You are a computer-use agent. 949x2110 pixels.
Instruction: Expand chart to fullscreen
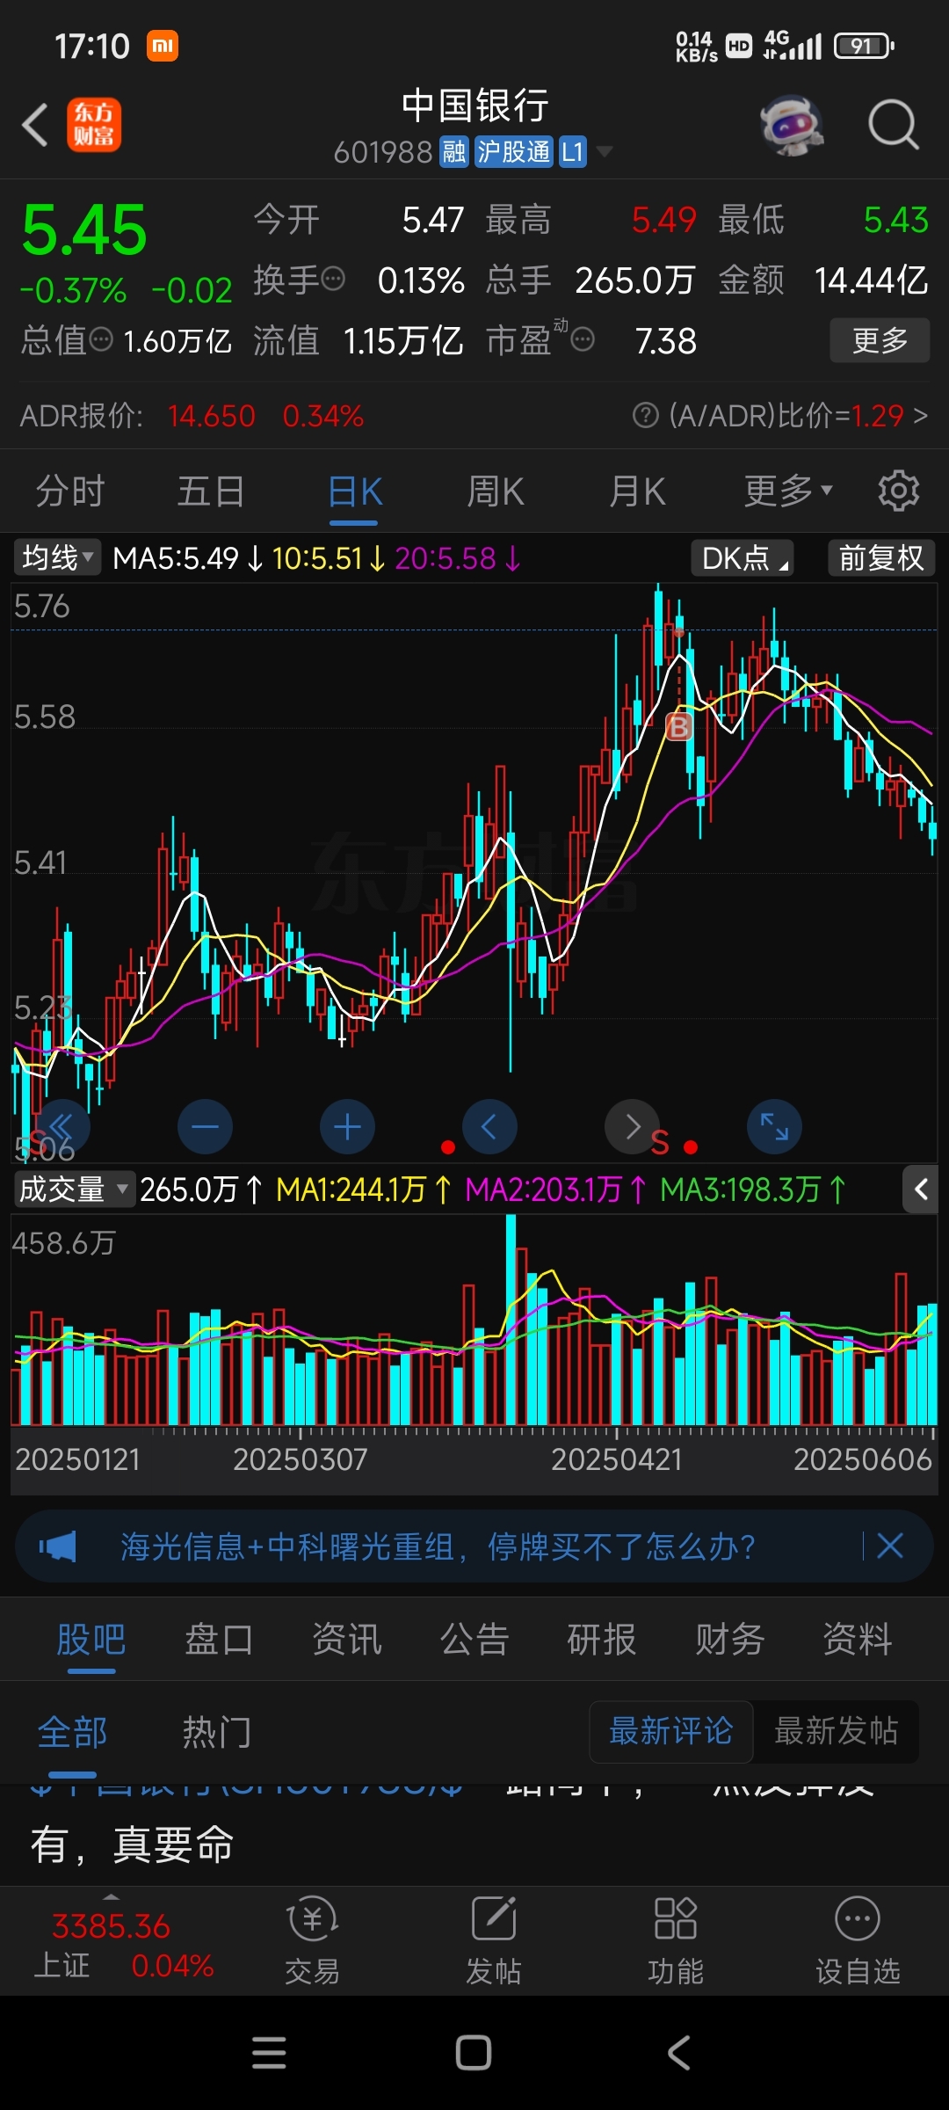(774, 1126)
